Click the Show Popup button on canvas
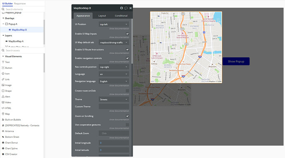285x158 pixels. coord(236,61)
